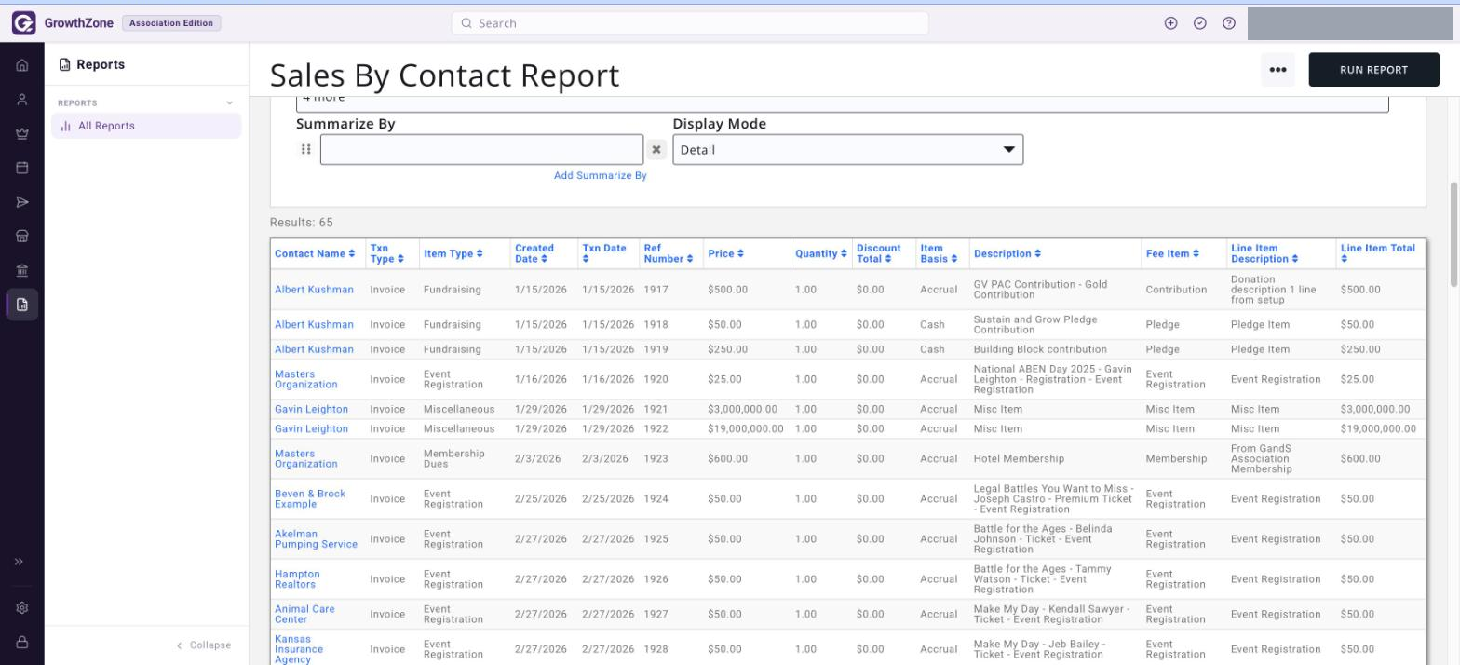This screenshot has width=1460, height=665.
Task: Click the highlighted Reports icon in sidebar
Action: coord(22,305)
